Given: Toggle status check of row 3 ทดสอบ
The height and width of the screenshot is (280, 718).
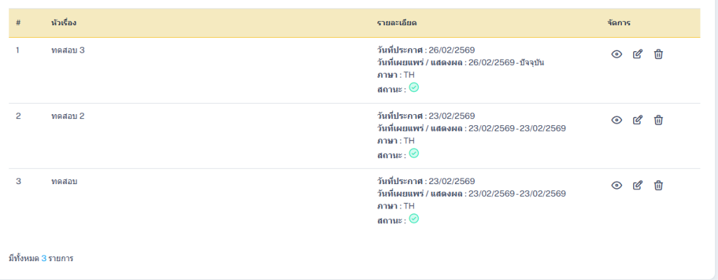Looking at the screenshot, I should tap(414, 218).
